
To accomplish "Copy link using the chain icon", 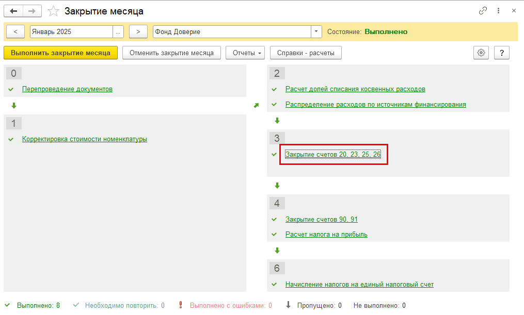I will pos(483,11).
